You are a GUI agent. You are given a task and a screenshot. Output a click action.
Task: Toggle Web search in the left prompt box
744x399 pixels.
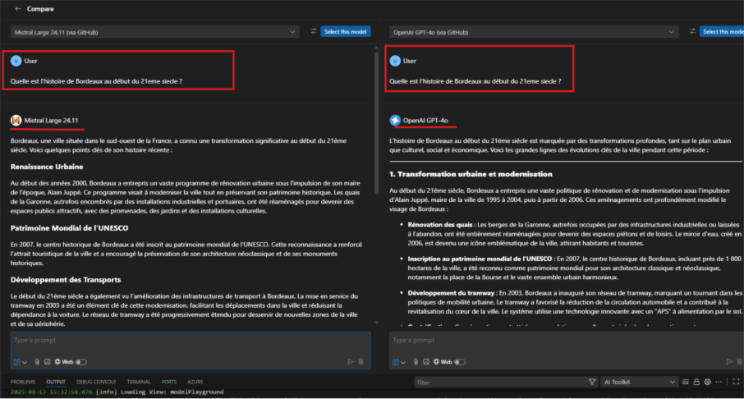click(81, 362)
